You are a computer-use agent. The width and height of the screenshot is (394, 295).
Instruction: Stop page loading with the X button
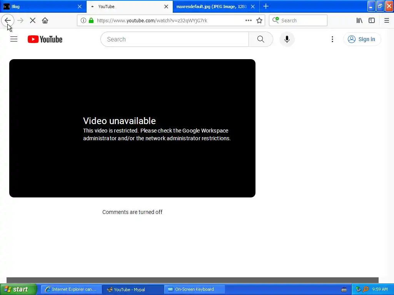point(33,20)
